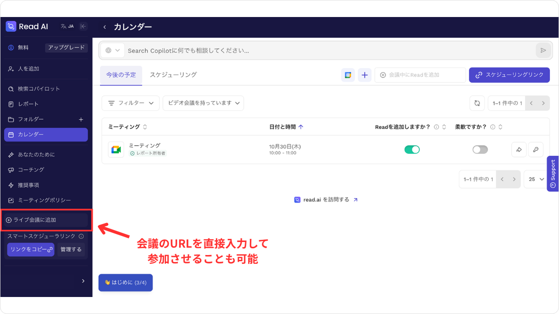Go back using arrow beside カレンダー title
The image size is (559, 314).
point(104,27)
